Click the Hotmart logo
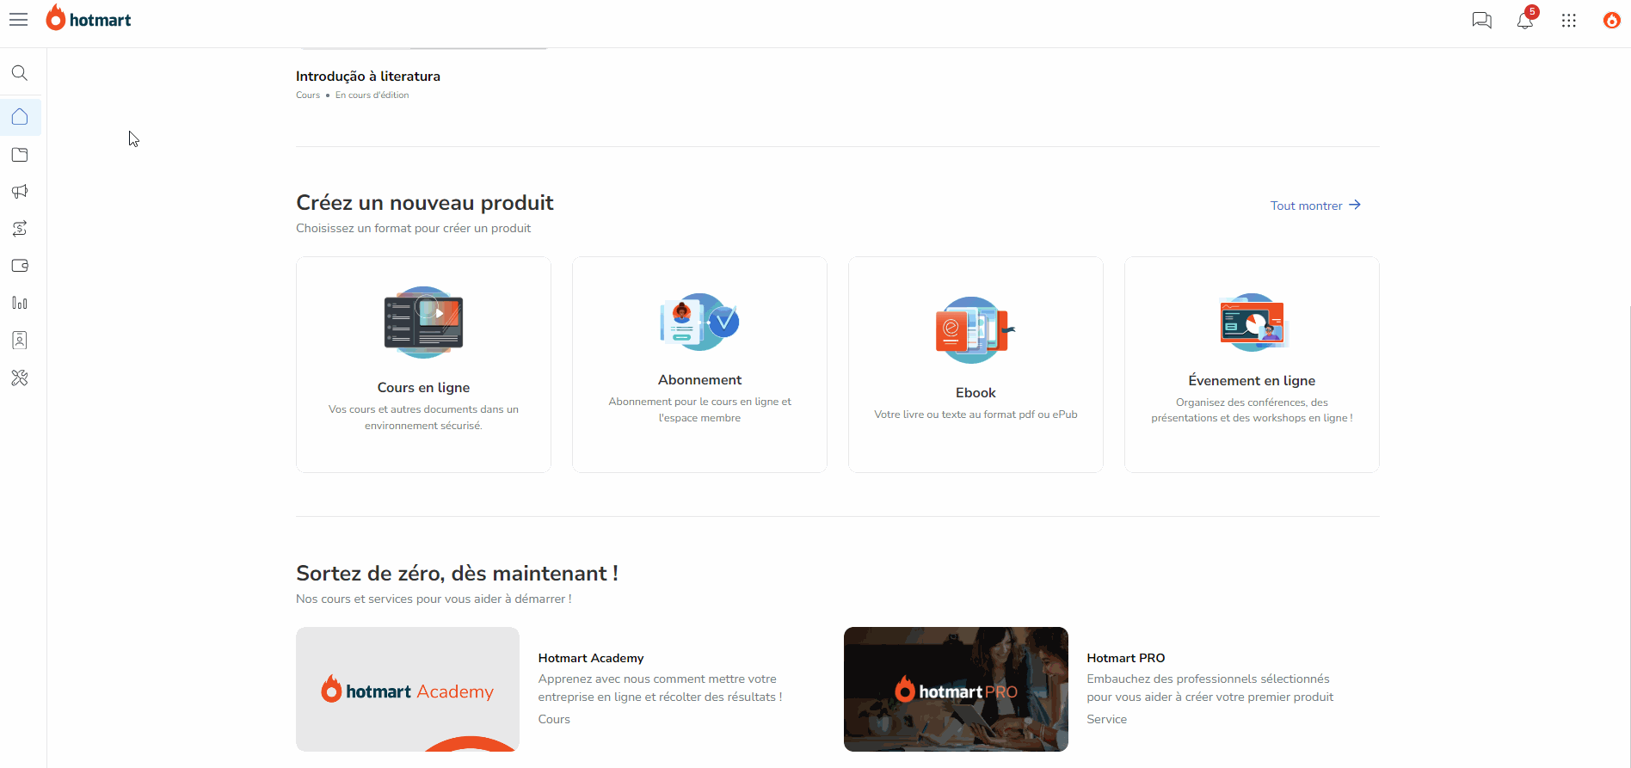The width and height of the screenshot is (1631, 768). click(x=89, y=18)
